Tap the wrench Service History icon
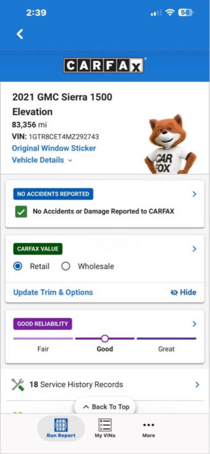The image size is (210, 454). click(x=18, y=385)
